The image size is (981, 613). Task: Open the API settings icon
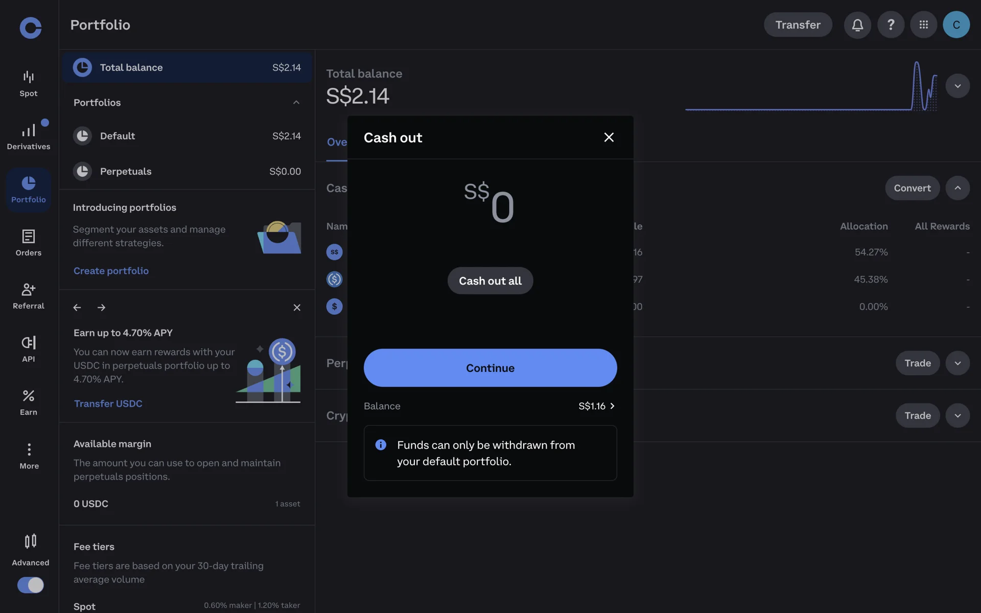(29, 349)
